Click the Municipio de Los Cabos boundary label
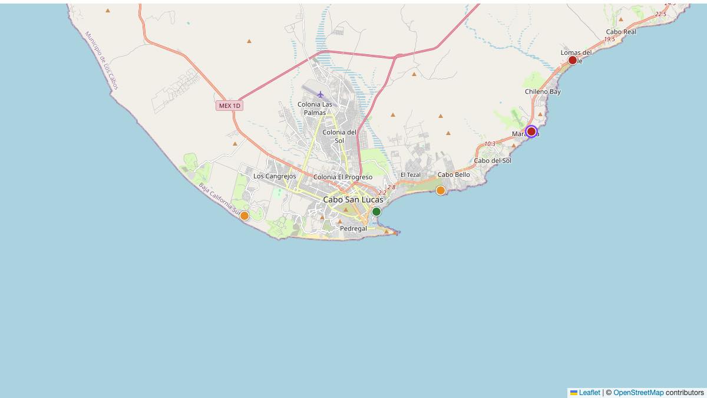Image resolution: width=707 pixels, height=398 pixels. (x=101, y=60)
